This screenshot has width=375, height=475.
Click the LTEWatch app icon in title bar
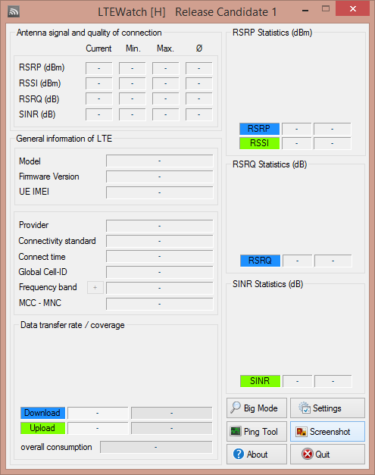pyautogui.click(x=14, y=11)
